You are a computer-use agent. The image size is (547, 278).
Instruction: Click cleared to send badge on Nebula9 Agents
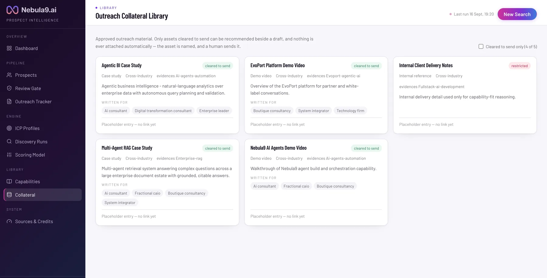[366, 148]
